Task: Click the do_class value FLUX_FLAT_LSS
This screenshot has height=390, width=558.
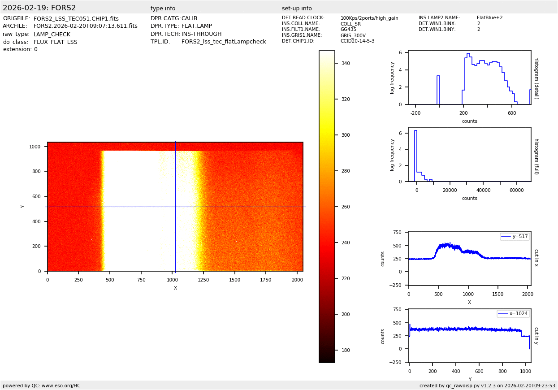Action: pos(55,42)
